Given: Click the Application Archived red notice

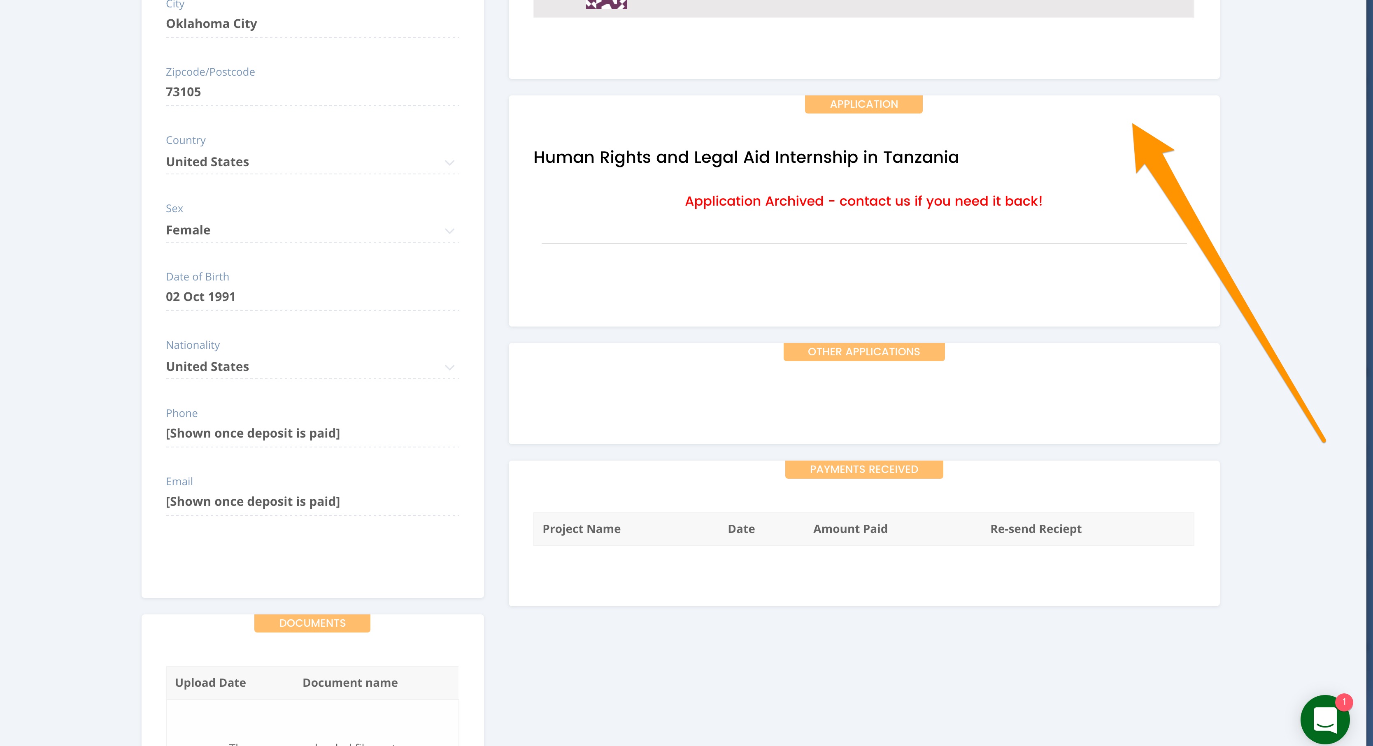Looking at the screenshot, I should 863,201.
